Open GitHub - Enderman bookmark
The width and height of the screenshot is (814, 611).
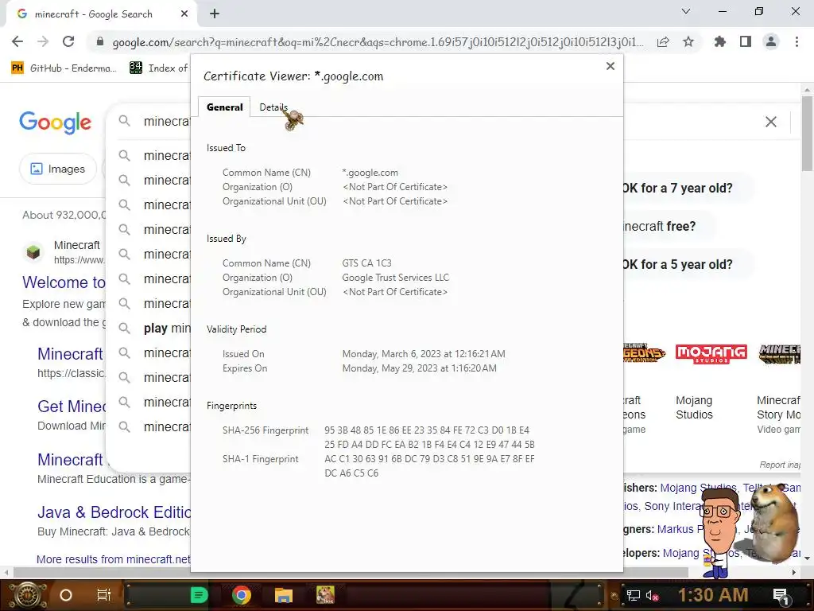[64, 68]
